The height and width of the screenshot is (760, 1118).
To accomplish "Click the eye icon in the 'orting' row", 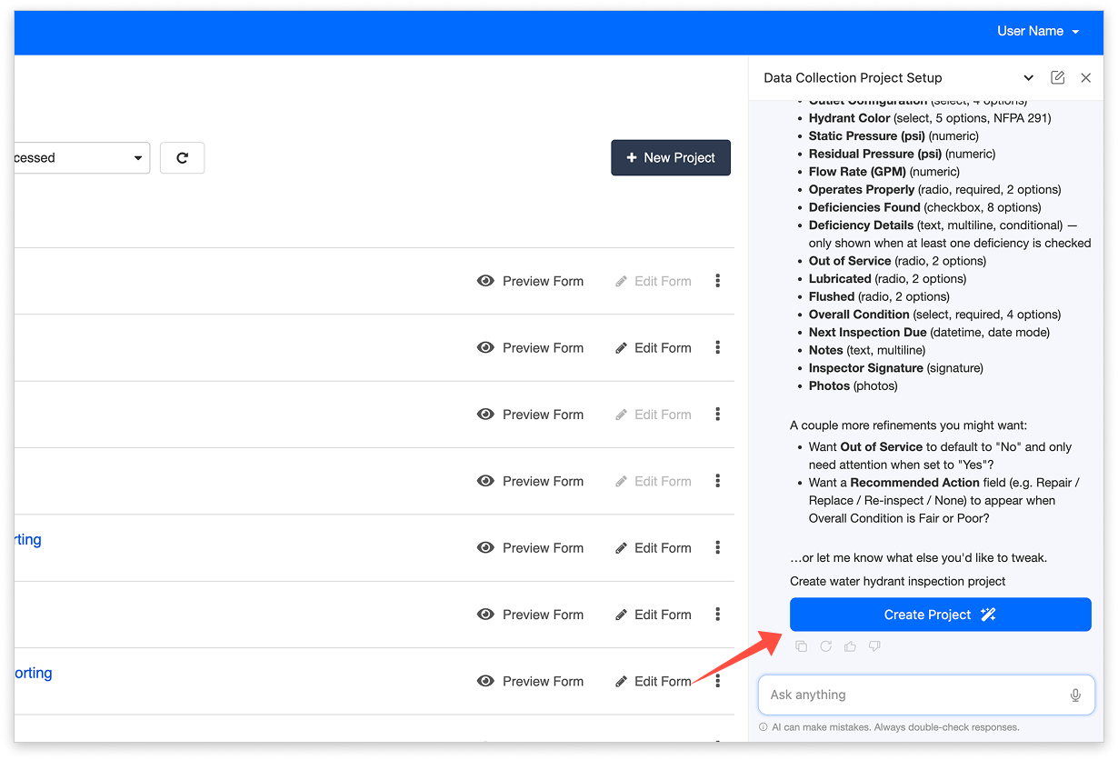I will click(x=485, y=681).
